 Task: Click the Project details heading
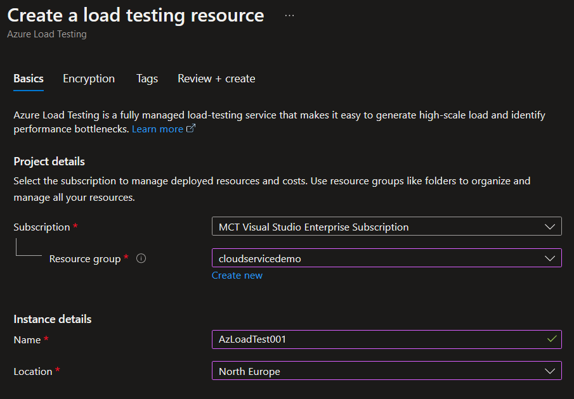coord(49,161)
